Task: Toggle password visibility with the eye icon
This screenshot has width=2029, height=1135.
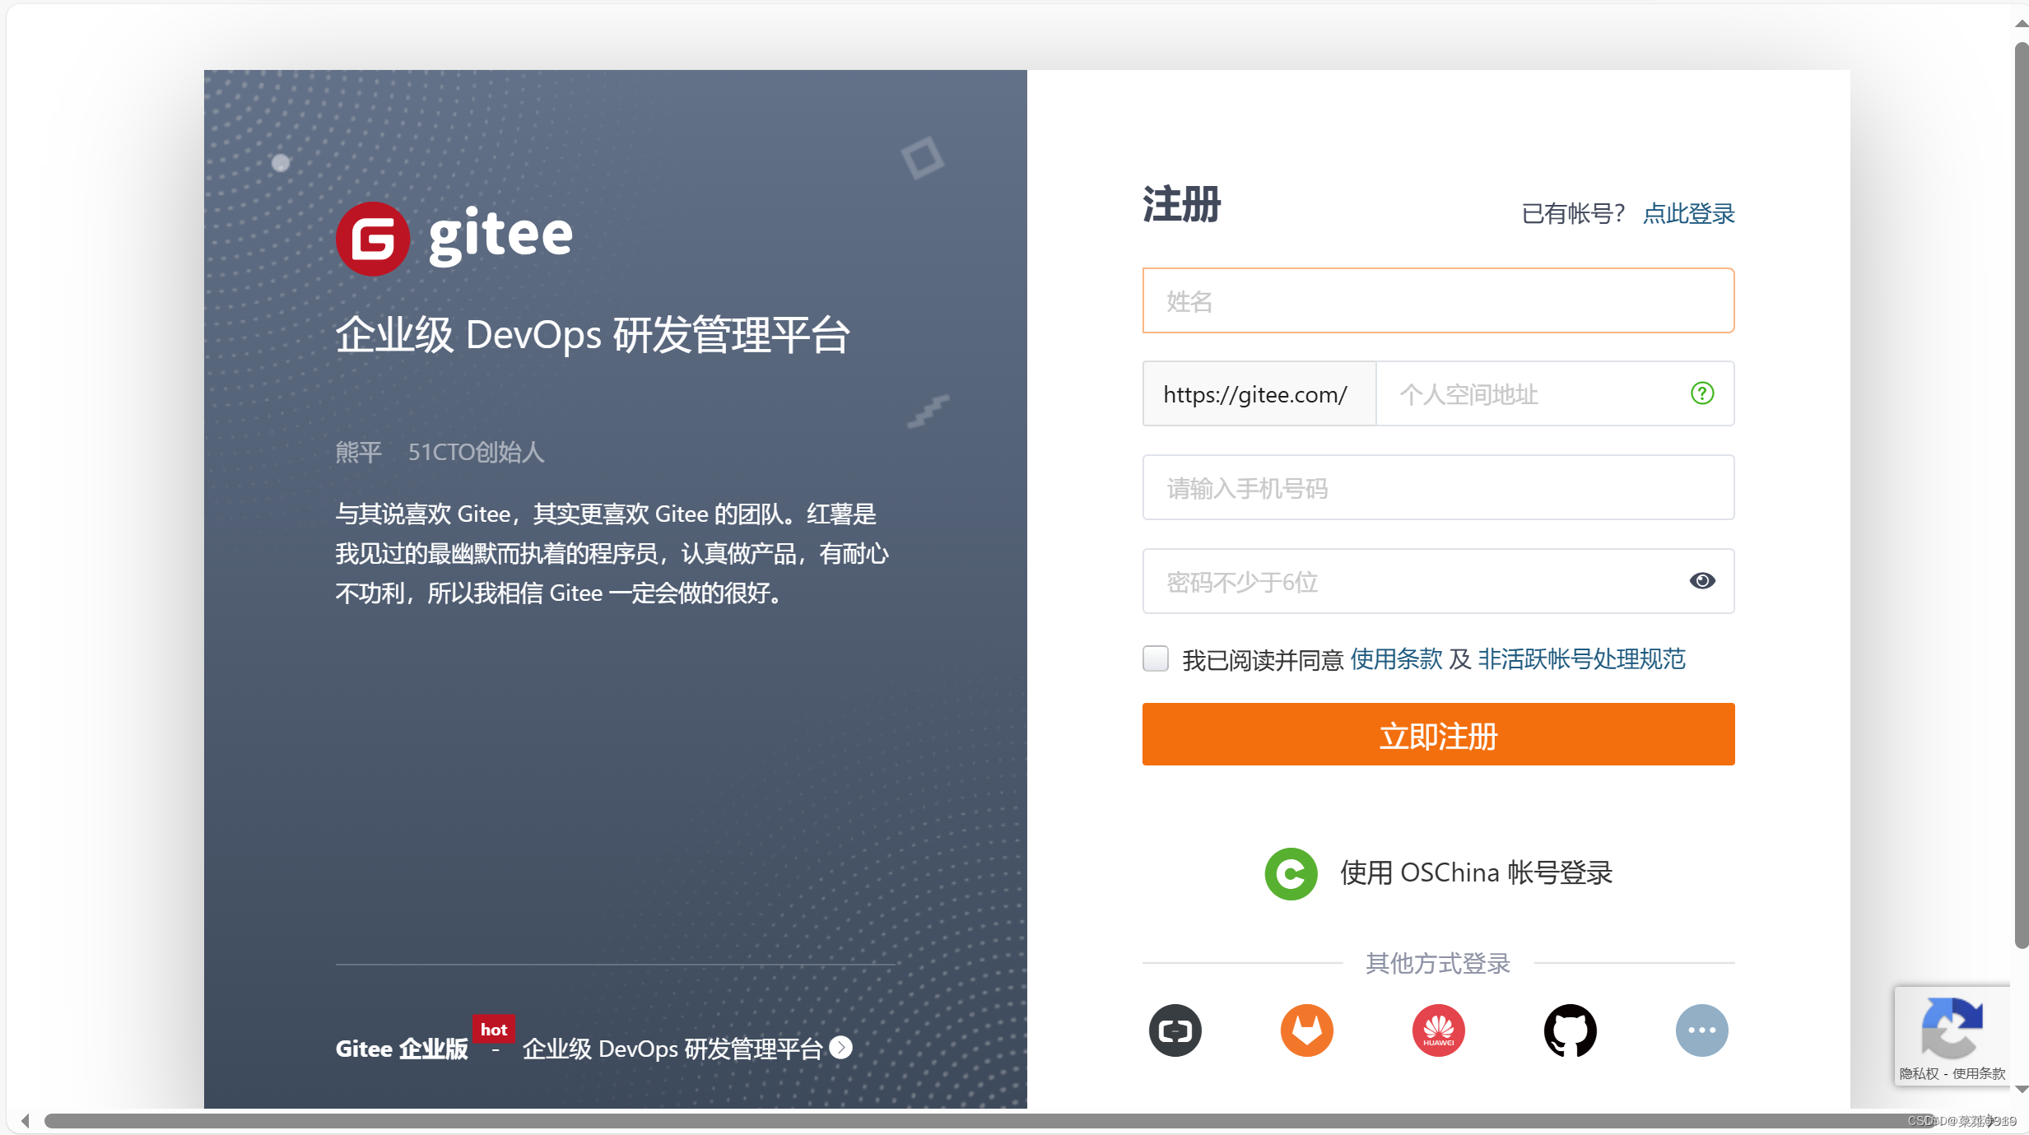Action: pyautogui.click(x=1702, y=581)
